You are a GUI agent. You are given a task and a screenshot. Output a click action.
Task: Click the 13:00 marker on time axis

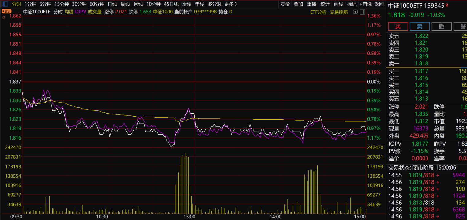pos(190,217)
